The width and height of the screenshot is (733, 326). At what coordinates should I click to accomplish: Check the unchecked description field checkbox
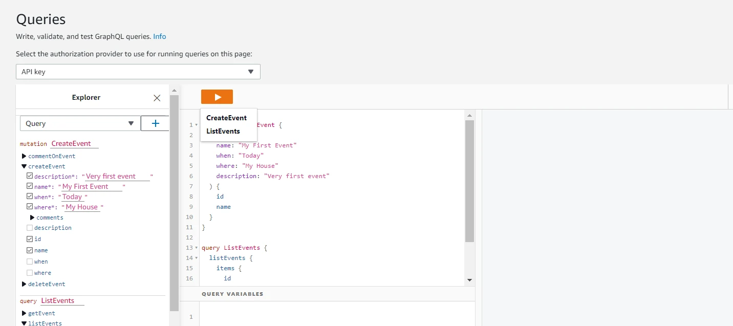tap(30, 228)
